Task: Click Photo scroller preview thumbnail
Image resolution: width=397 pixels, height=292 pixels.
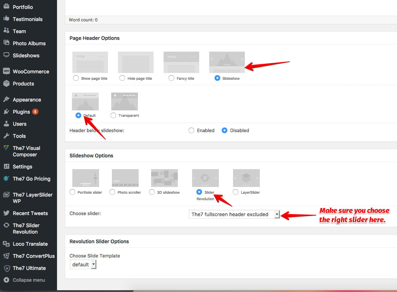Action: [x=125, y=178]
